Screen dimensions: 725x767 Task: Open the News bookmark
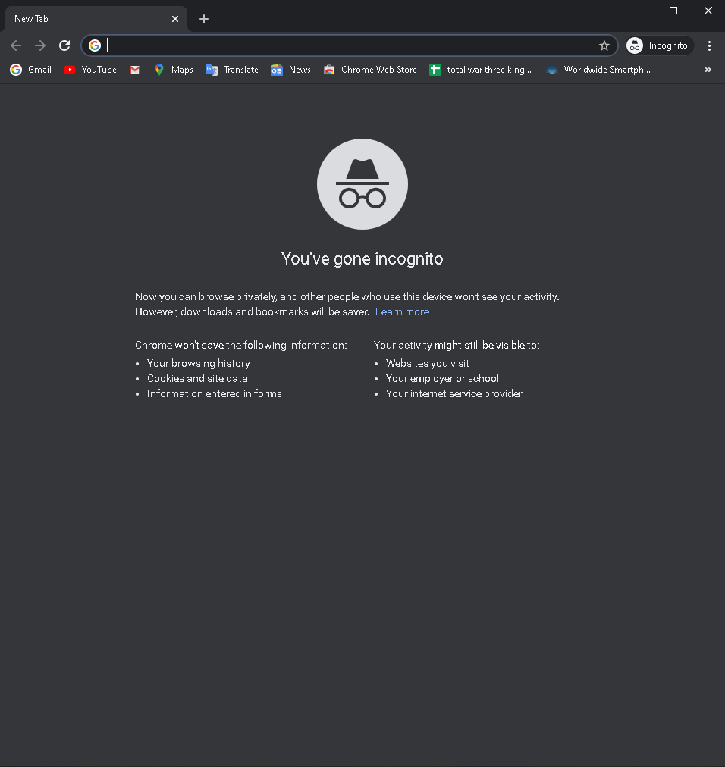[x=290, y=70]
